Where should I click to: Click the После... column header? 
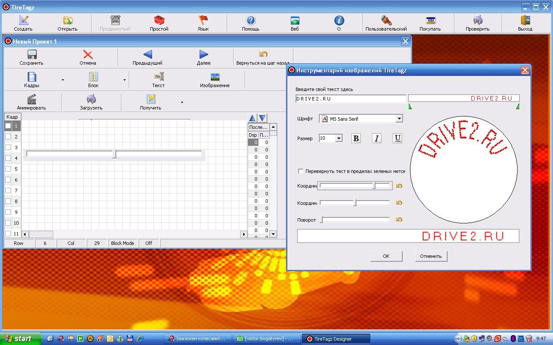click(258, 127)
